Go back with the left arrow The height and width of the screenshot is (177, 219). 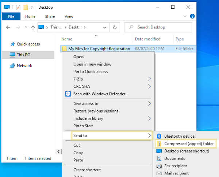click(8, 27)
